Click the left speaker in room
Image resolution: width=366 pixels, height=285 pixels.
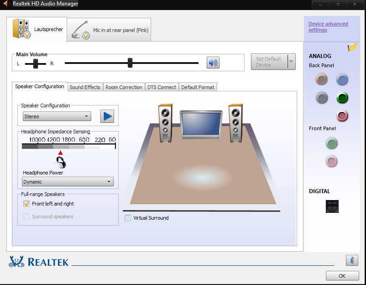tap(166, 123)
